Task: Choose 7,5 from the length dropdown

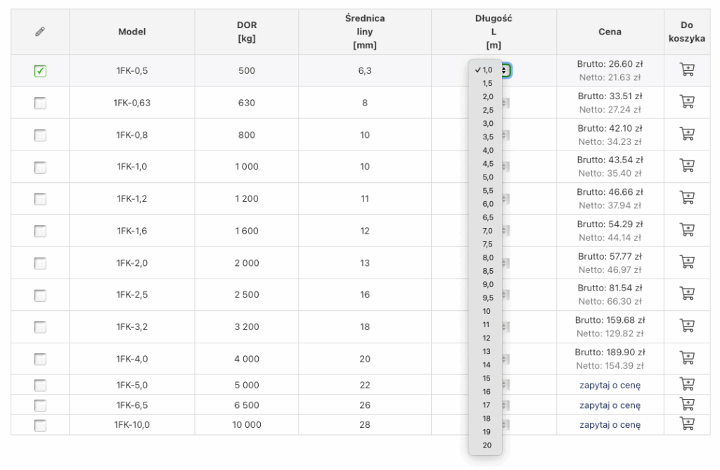Action: pos(487,244)
